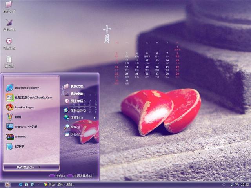Click Log Off (注销) button
Viewport: 251px width, 188px height.
[x=57, y=176]
